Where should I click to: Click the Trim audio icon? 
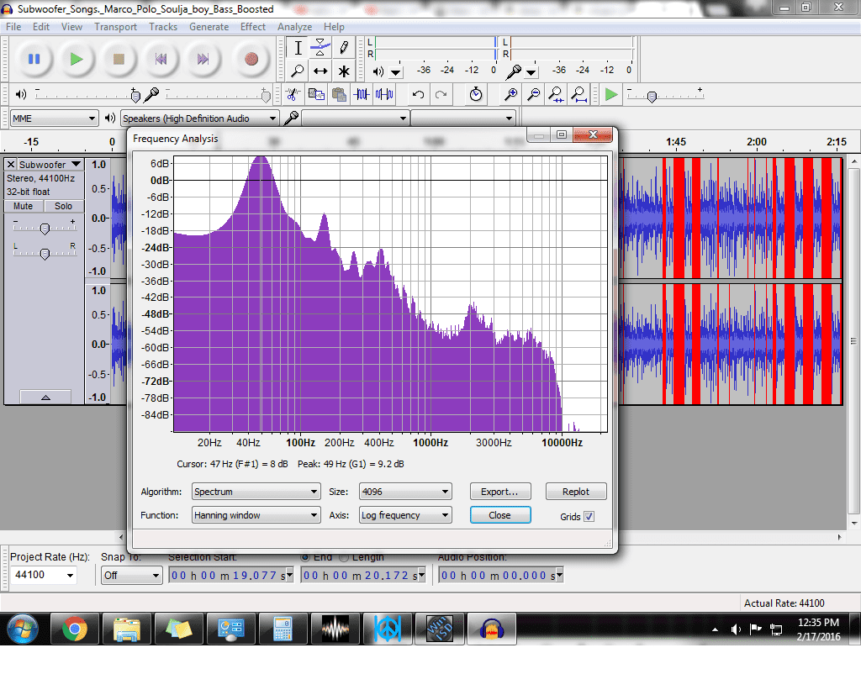362,94
